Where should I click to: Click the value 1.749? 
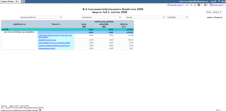[131, 43]
